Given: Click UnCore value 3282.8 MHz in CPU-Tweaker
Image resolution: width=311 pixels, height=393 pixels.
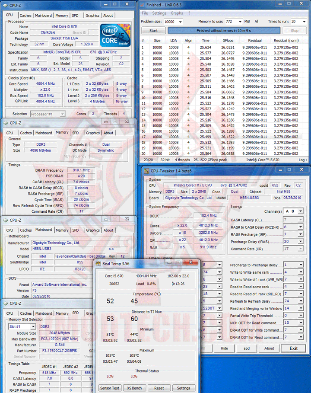Looking at the screenshot, I should pyautogui.click(x=208, y=233).
